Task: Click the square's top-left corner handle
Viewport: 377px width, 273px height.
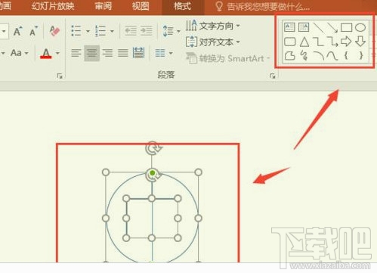Action: pyautogui.click(x=126, y=198)
